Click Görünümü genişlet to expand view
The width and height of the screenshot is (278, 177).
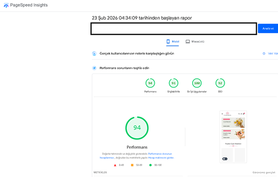click(264, 172)
